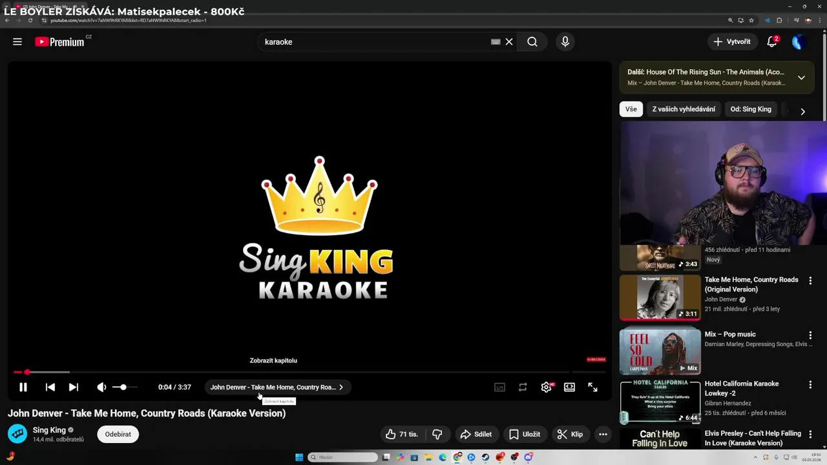Show hidden system tray icons chevron
Image resolution: width=827 pixels, height=465 pixels.
[754, 457]
